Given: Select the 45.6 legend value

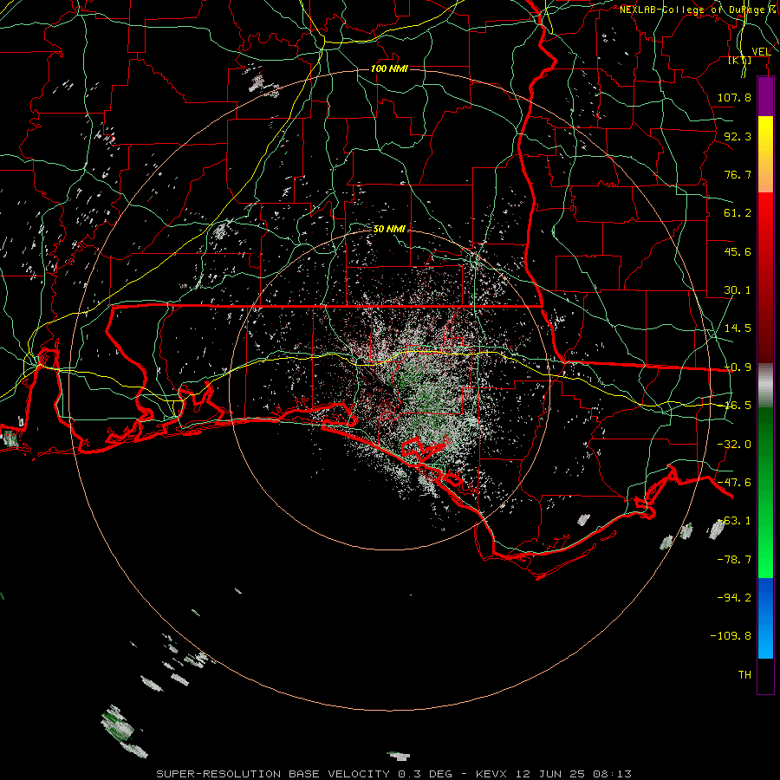Looking at the screenshot, I should click(x=738, y=251).
